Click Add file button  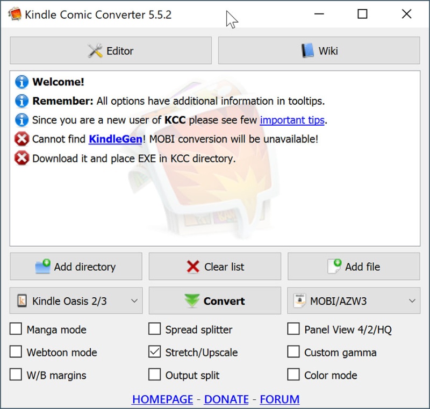(354, 267)
